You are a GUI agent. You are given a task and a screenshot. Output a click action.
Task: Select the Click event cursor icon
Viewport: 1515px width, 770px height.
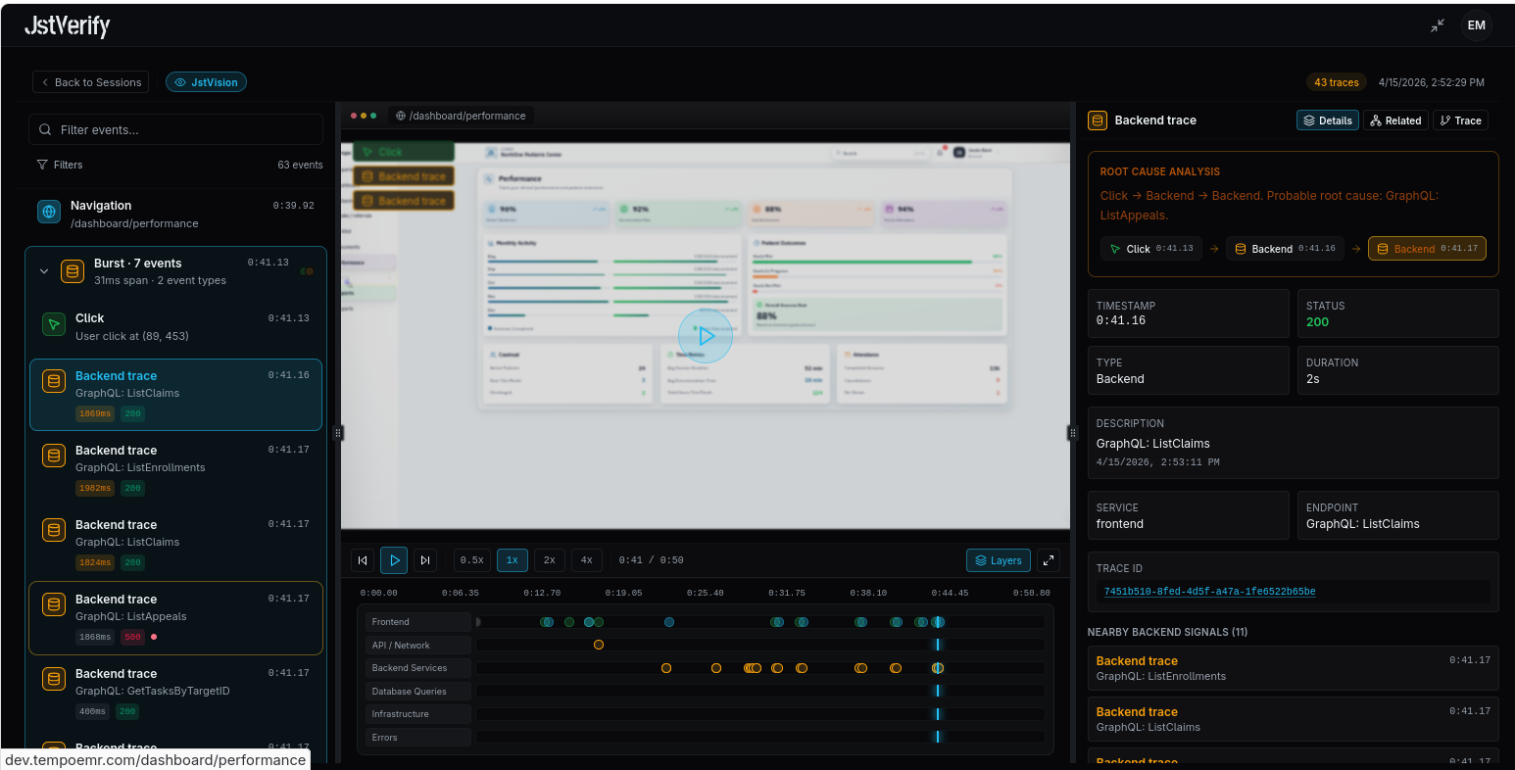(54, 324)
